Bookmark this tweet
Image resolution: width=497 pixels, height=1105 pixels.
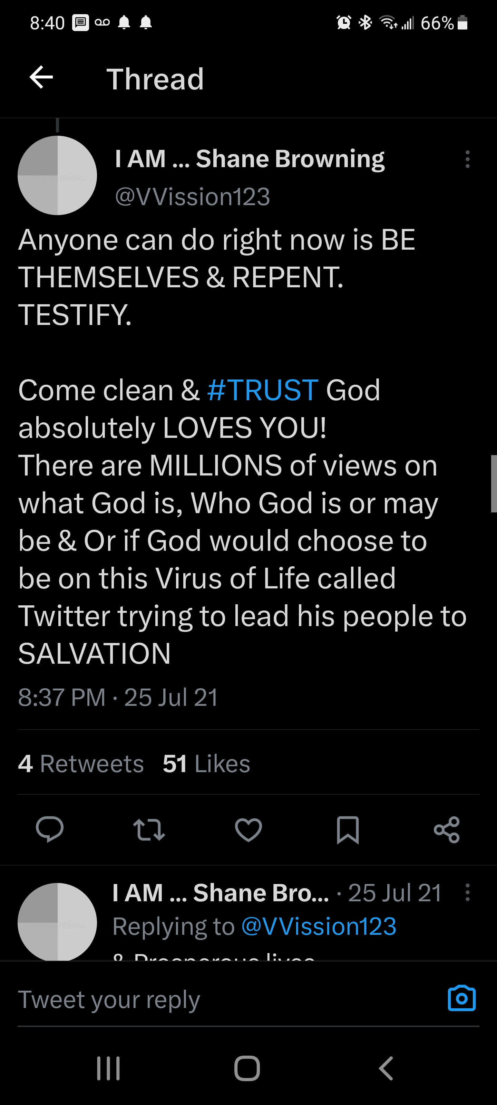[x=348, y=829]
